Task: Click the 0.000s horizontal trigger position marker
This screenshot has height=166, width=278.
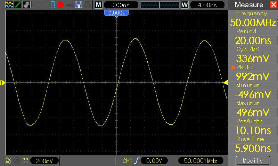Action: coord(116,13)
